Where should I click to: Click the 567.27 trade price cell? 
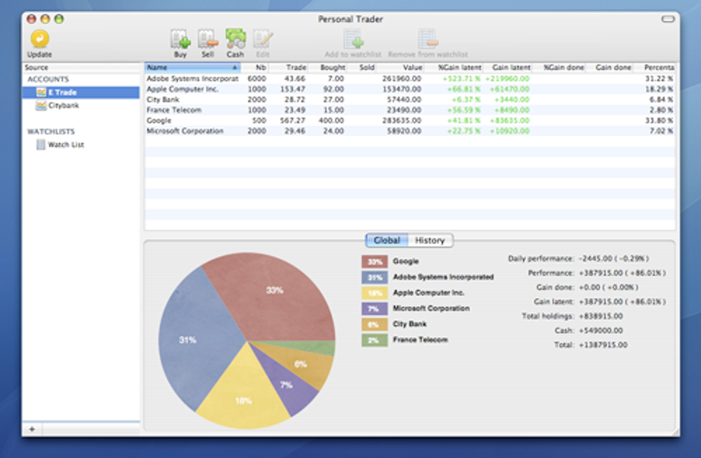tap(293, 121)
